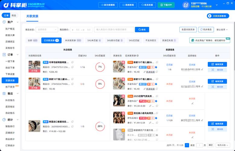Click 同步商品 button

206,30
